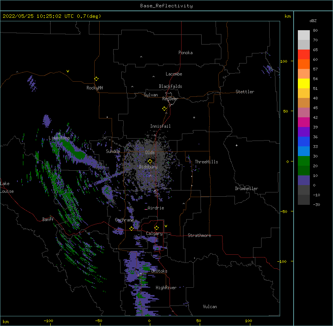Click the white 80 dBZ legend swatch
This screenshot has height=326, width=333.
click(304, 35)
